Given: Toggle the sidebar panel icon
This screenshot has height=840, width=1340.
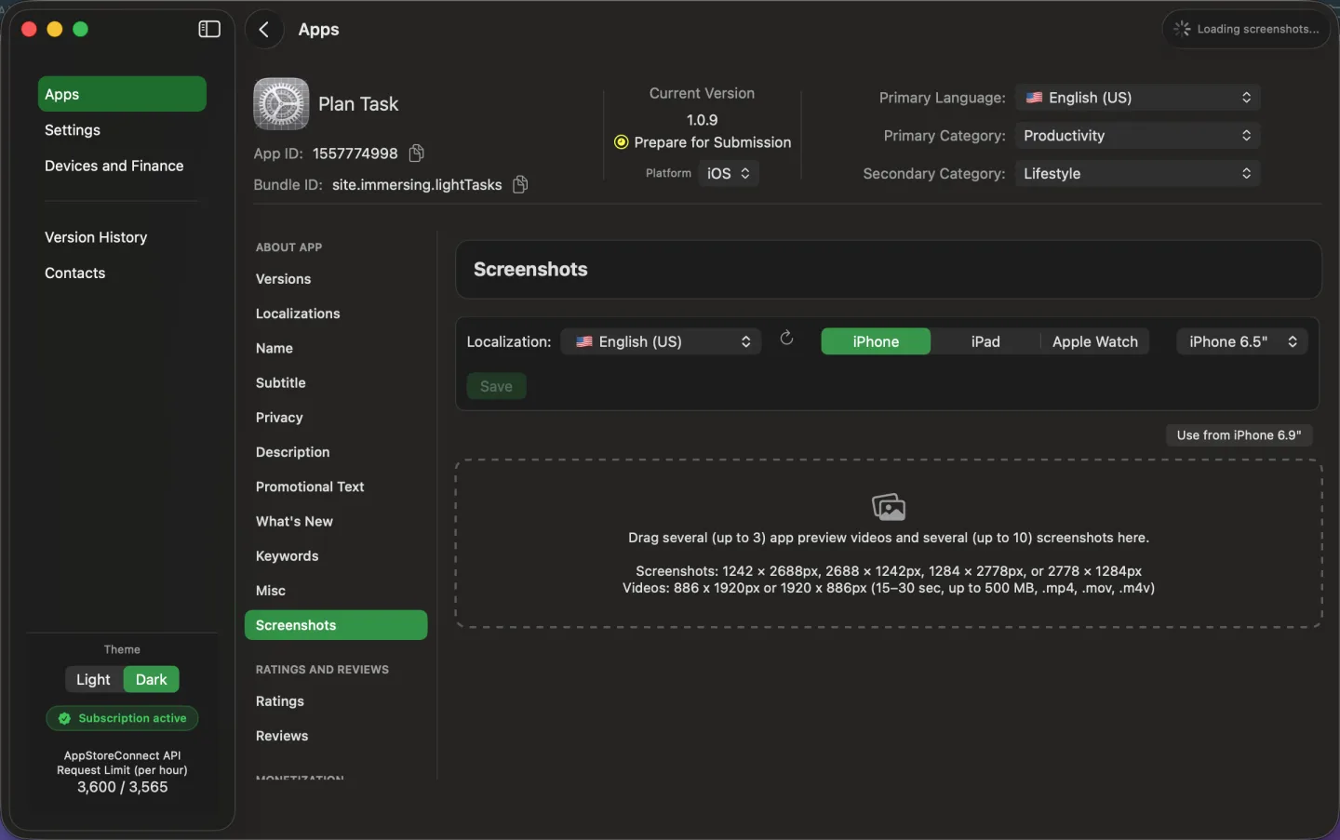Looking at the screenshot, I should 209,29.
